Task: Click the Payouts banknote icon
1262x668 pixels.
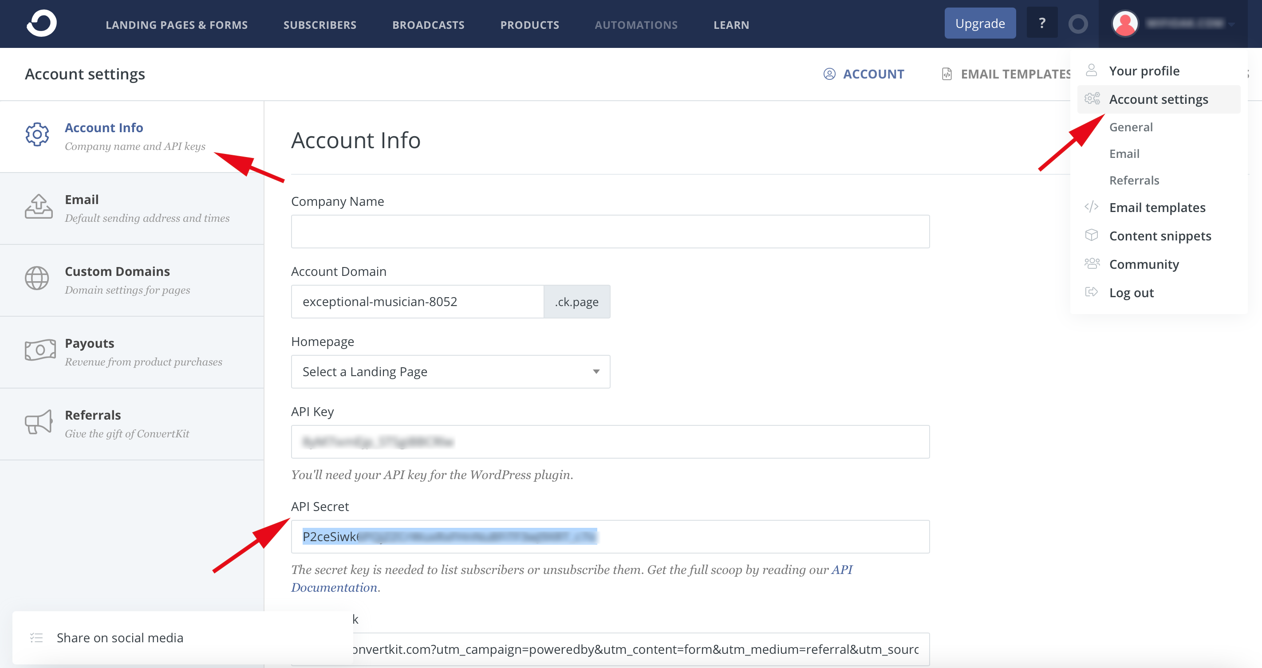Action: [x=40, y=350]
